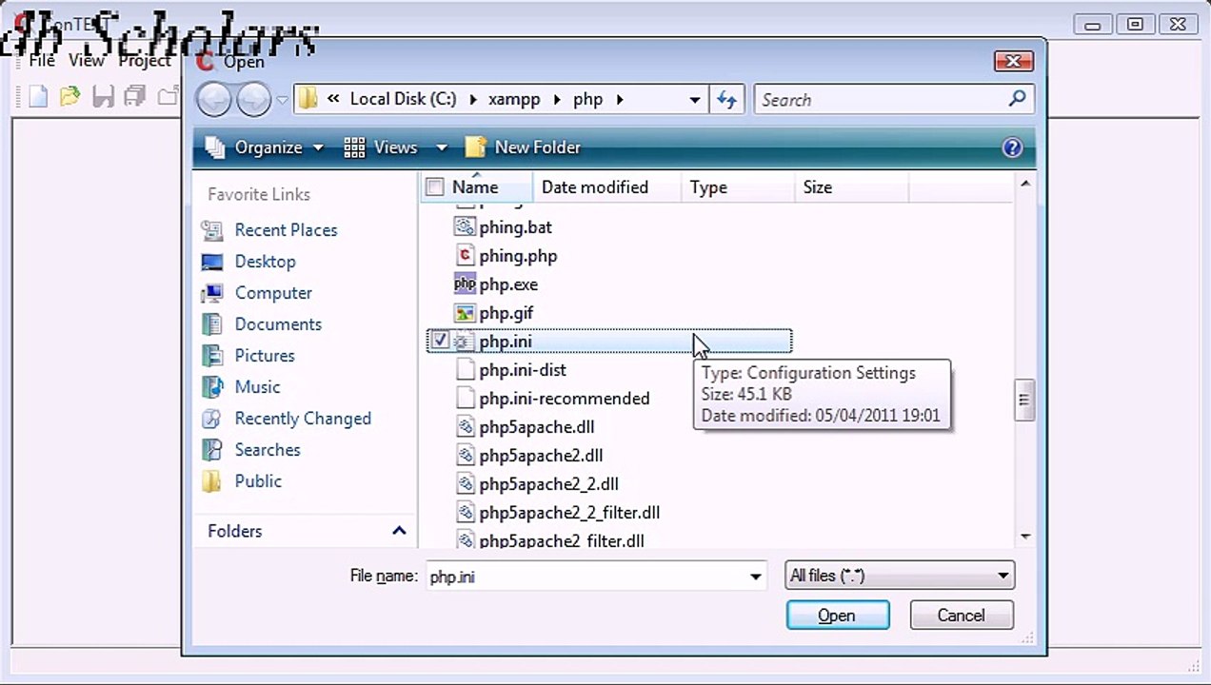The width and height of the screenshot is (1211, 685).
Task: Select the php5apache2.dll file
Action: [541, 456]
